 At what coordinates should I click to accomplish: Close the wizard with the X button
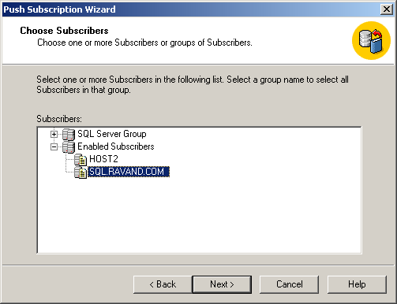click(387, 9)
